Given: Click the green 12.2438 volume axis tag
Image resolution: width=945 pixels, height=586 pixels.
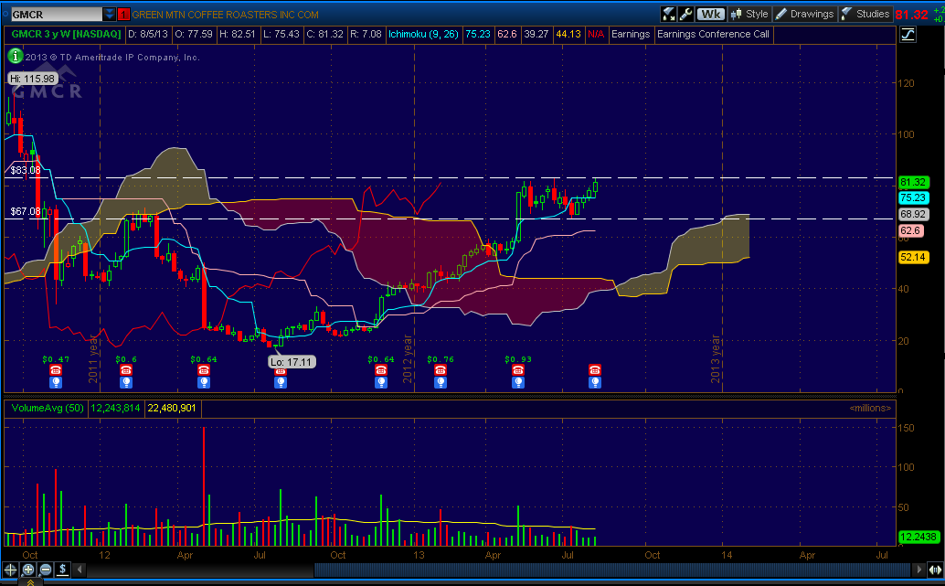Looking at the screenshot, I should click(x=918, y=537).
